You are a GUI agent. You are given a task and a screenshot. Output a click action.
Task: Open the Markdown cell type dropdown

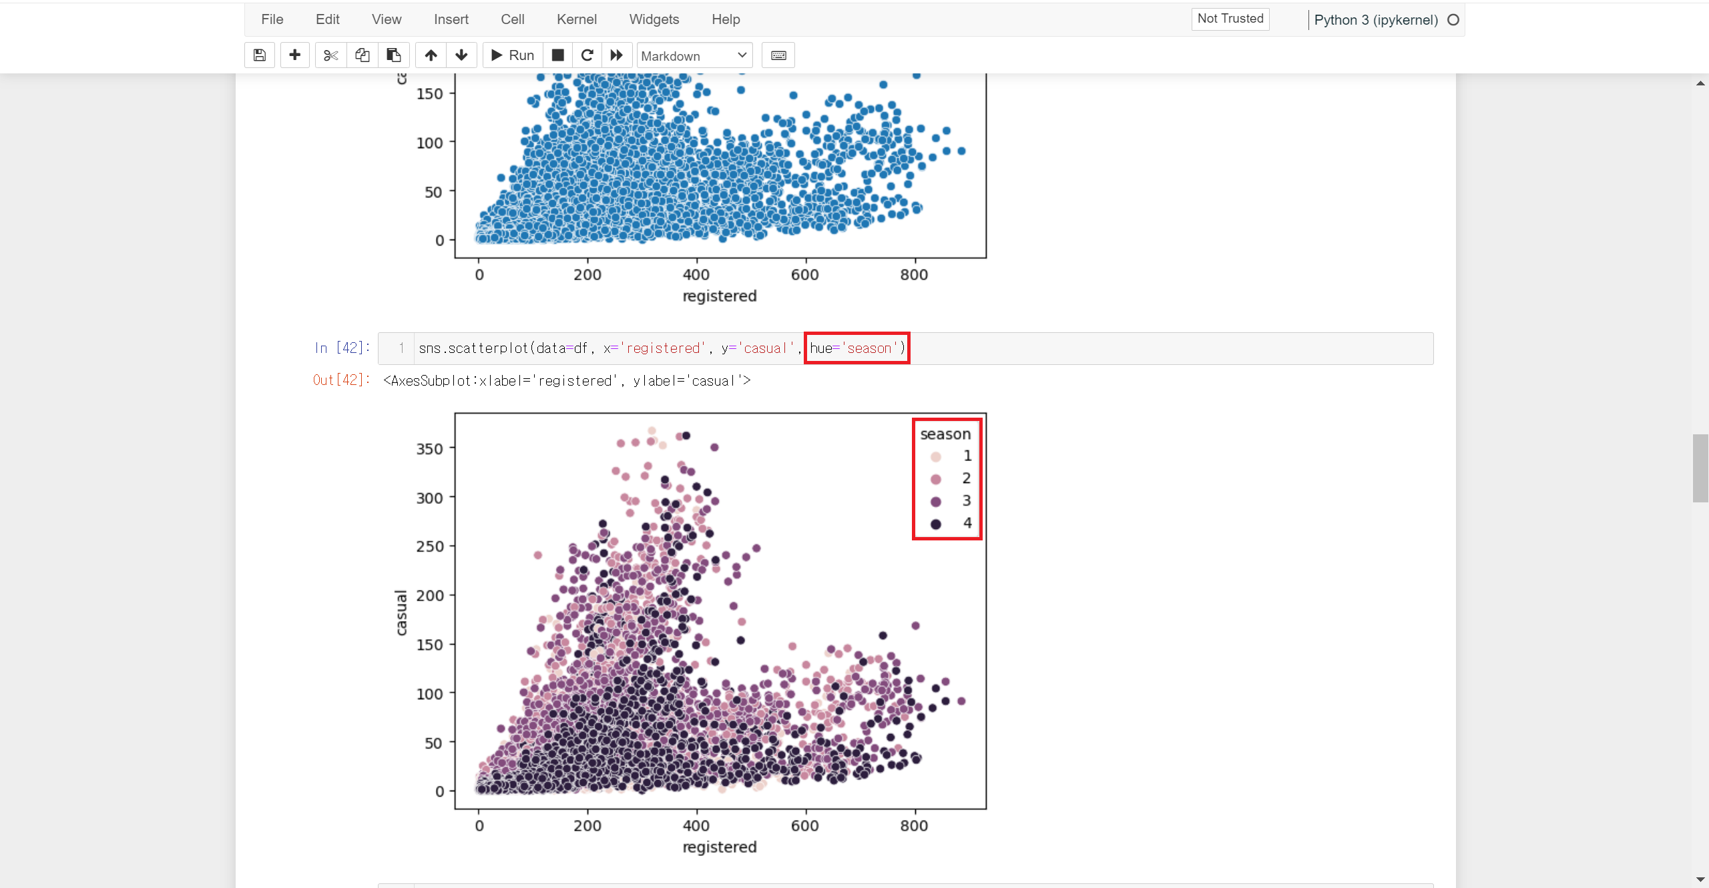click(x=694, y=55)
